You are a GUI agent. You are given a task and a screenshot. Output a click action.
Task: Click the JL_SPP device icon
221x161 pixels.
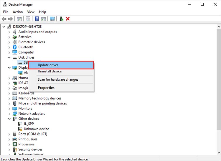coord(20,124)
